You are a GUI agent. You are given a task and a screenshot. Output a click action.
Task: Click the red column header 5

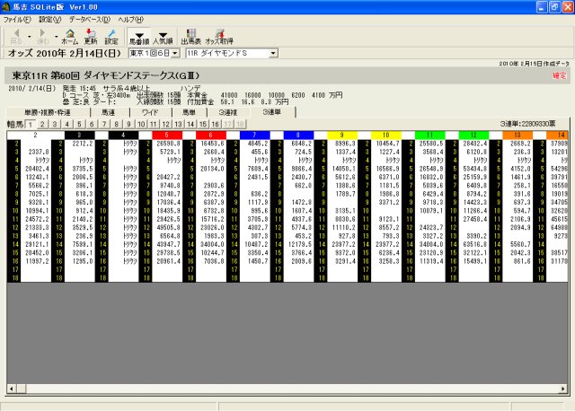[167, 136]
